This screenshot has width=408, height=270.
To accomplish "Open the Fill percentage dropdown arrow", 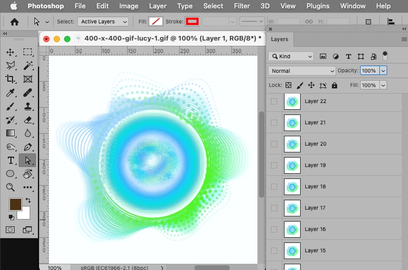I will coord(384,85).
